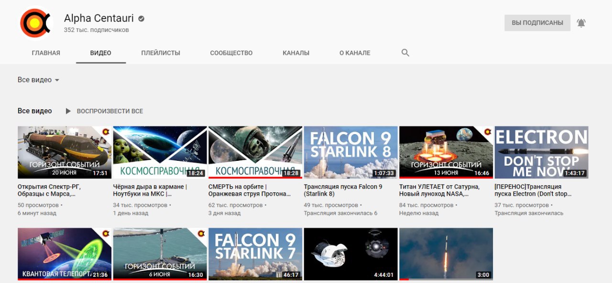Open Горизонт событий 6 июня thumbnail
This screenshot has height=283, width=612.
click(x=160, y=254)
